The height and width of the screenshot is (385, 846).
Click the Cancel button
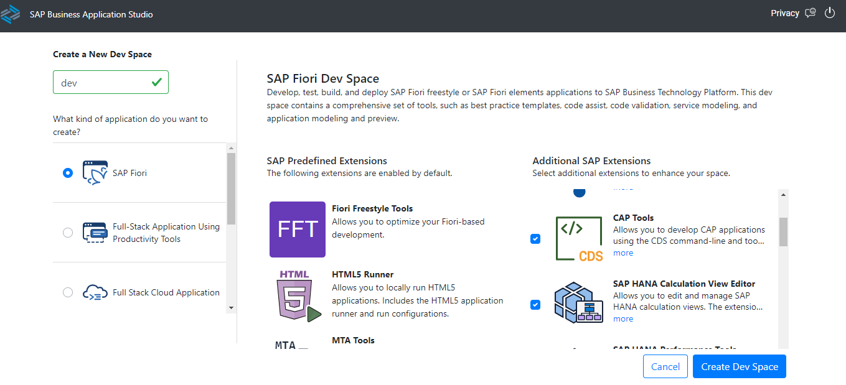click(665, 366)
